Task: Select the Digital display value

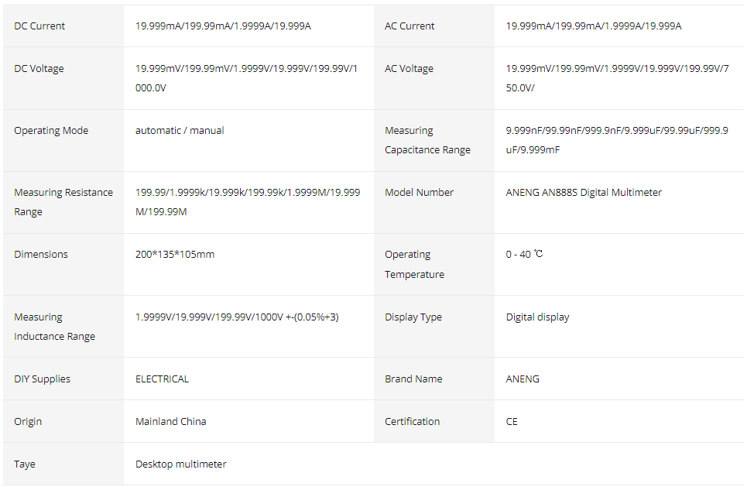Action: tap(537, 317)
